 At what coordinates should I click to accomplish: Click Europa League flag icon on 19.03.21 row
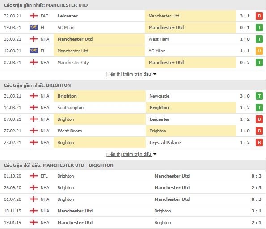pos(34,27)
